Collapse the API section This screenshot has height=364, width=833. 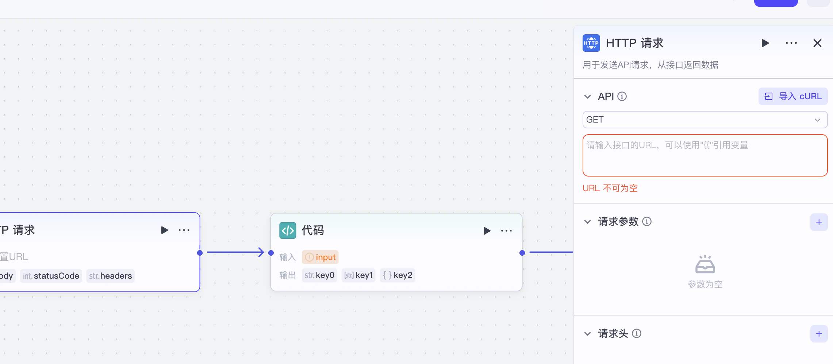pos(587,96)
